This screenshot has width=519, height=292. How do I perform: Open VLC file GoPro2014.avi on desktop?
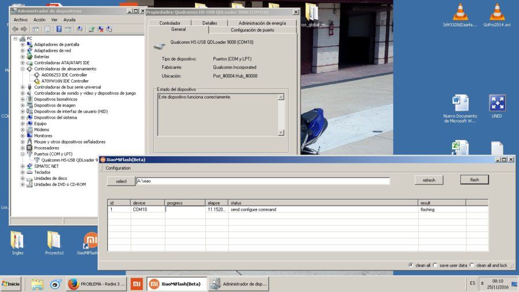click(x=497, y=15)
